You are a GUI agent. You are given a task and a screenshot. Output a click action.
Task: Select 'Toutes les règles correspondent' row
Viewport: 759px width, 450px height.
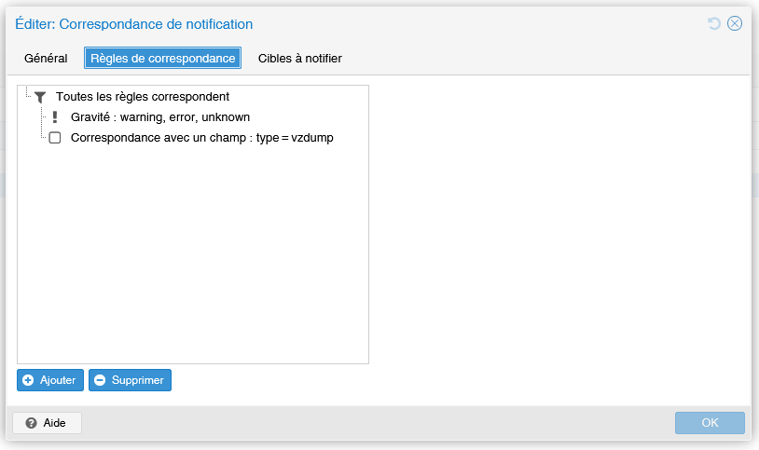(x=193, y=97)
